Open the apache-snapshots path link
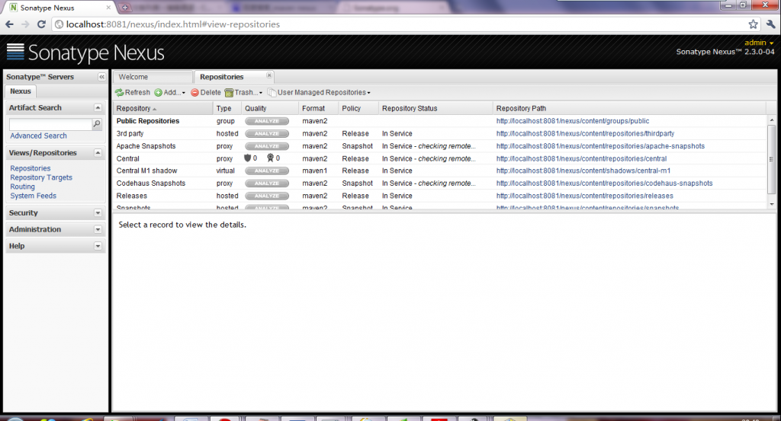This screenshot has width=781, height=421. pos(600,146)
